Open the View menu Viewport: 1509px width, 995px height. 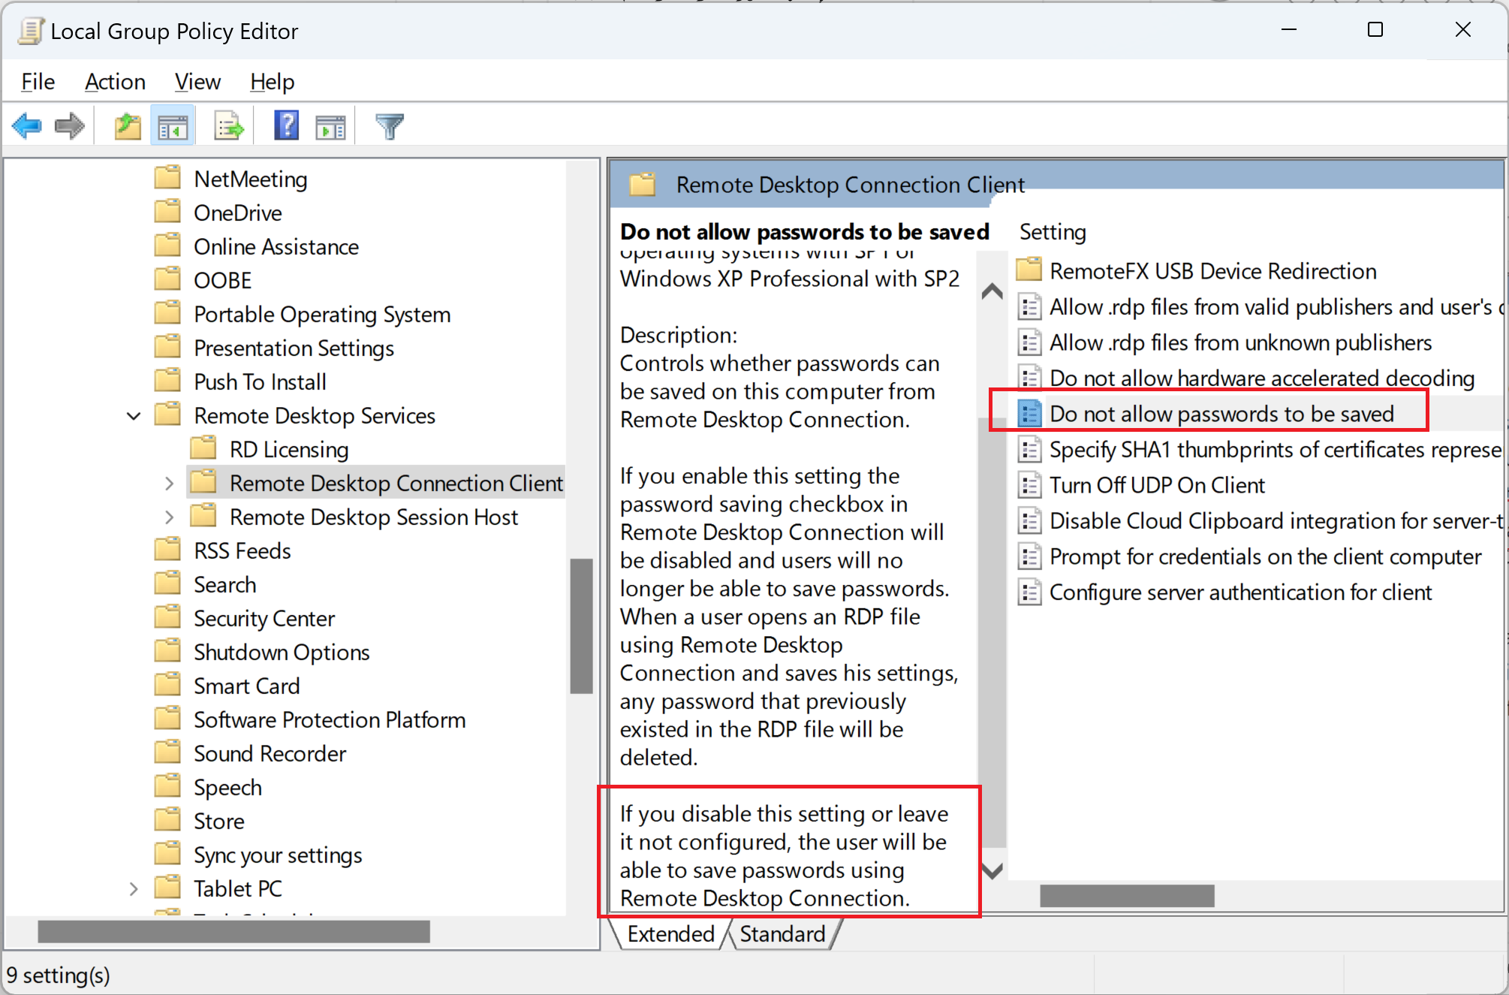[197, 81]
